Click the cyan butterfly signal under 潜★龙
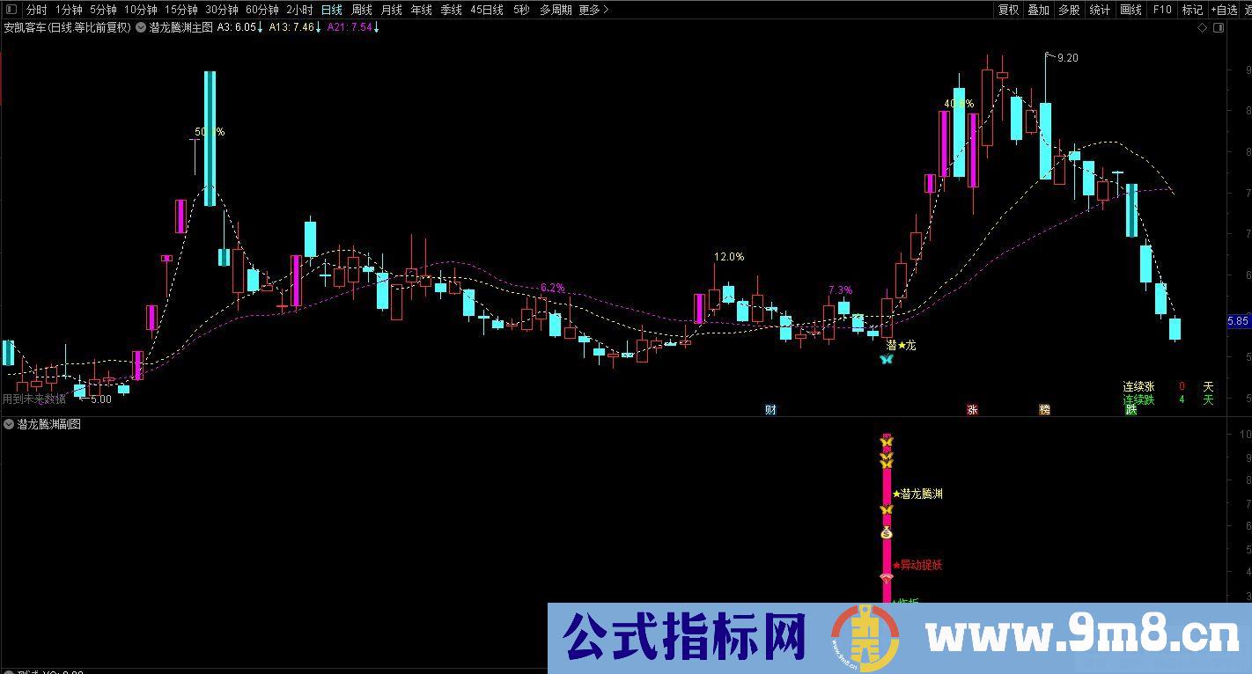1252x674 pixels. coord(887,359)
